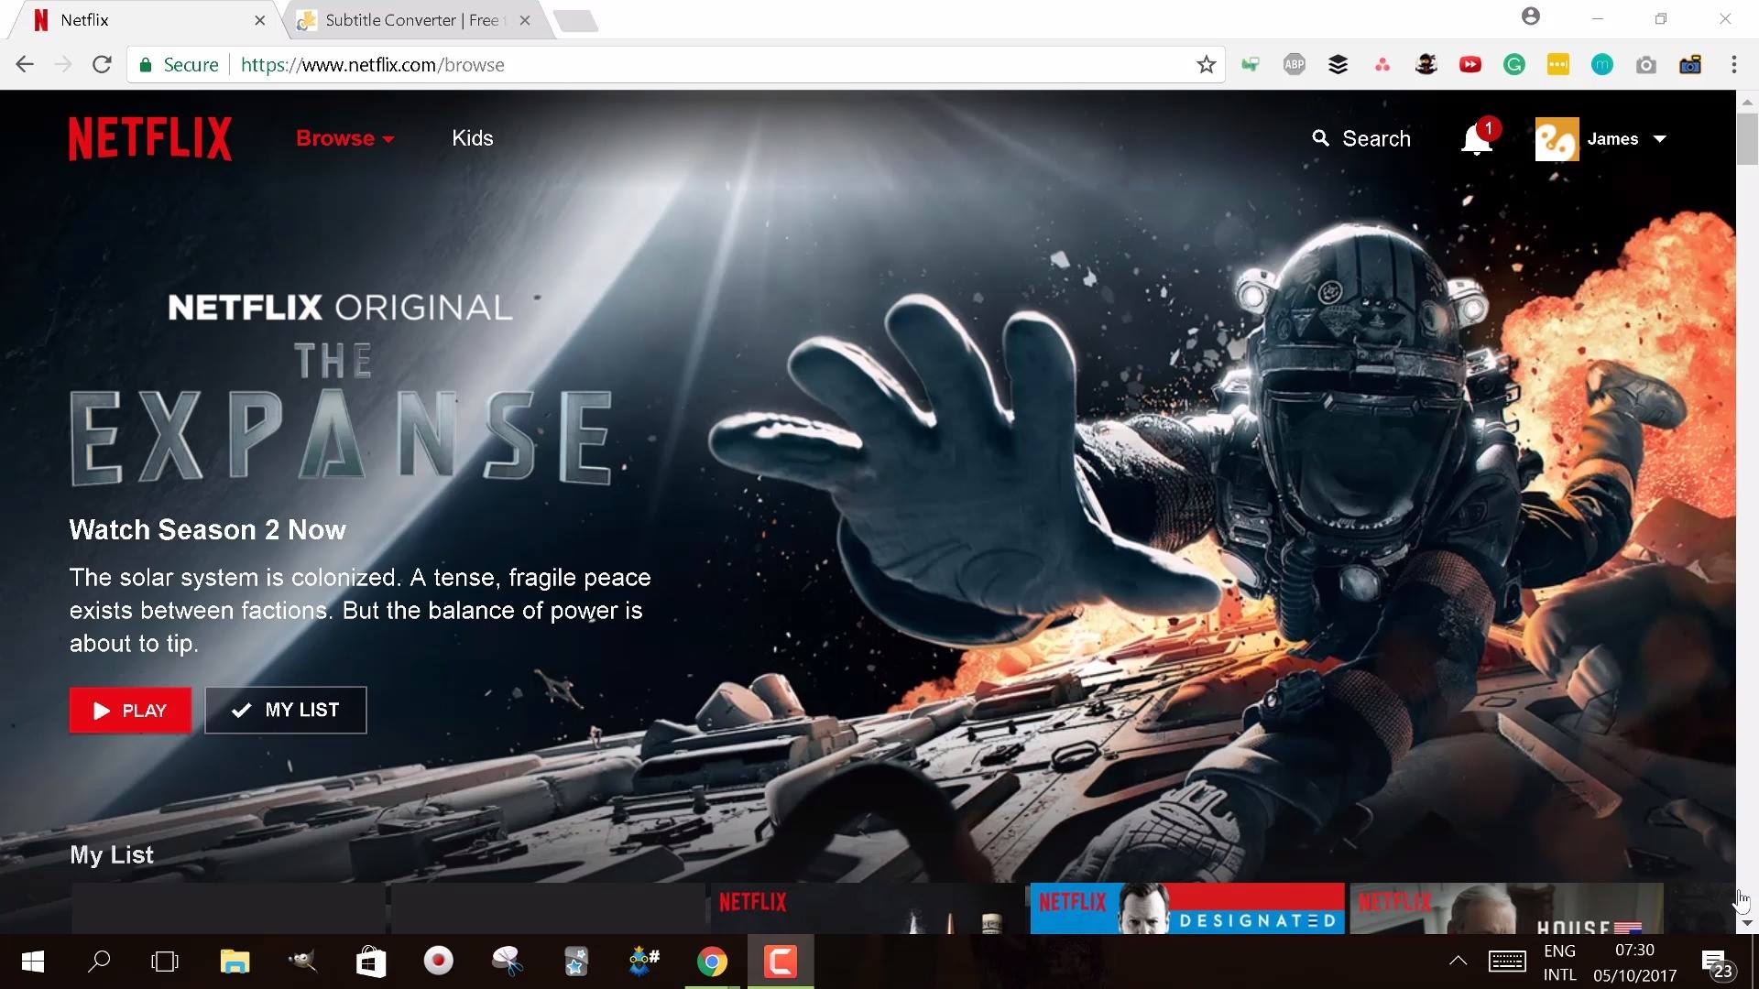The image size is (1759, 989).
Task: Bookmark this page with the star
Action: pos(1207,65)
